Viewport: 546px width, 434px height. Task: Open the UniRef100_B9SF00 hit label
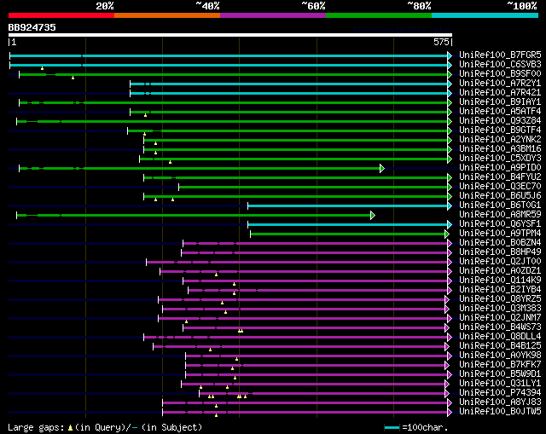coord(500,74)
